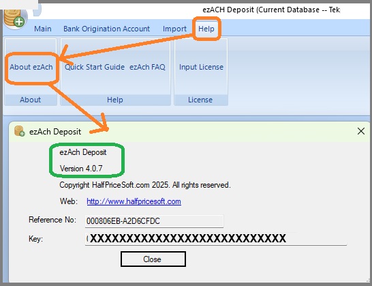Open the Import ribbon tab
Screen dimensions: 372x286
tap(174, 29)
